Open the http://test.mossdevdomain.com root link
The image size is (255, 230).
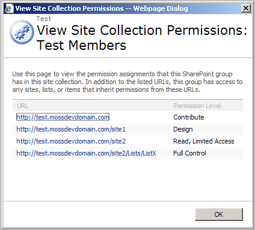(63, 117)
